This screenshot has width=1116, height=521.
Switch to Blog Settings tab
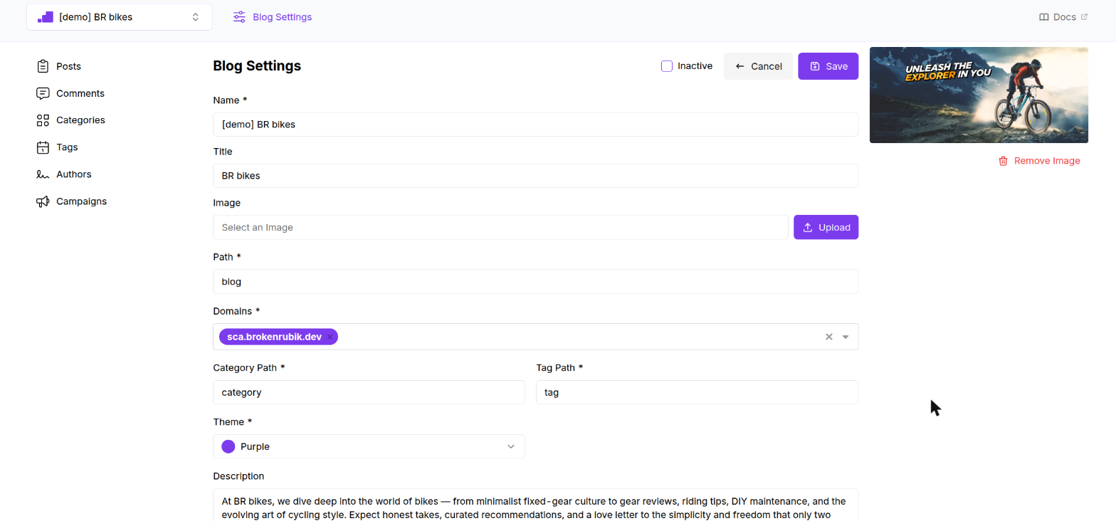(273, 17)
